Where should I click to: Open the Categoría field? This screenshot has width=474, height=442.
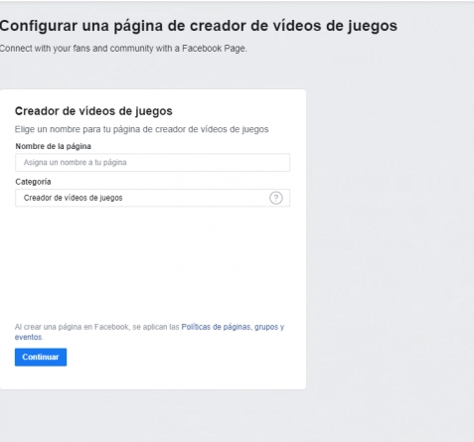click(152, 198)
